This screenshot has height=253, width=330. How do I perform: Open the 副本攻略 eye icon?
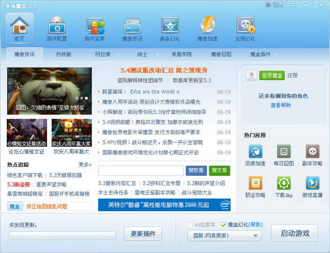(x=312, y=151)
